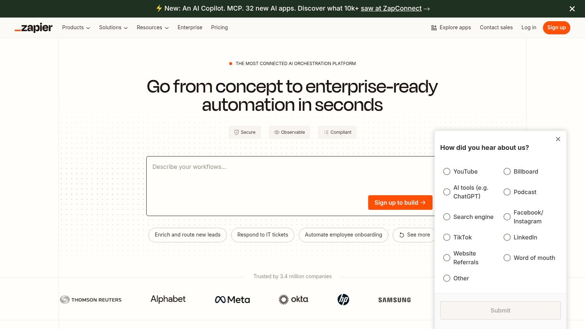Submit the survey response
Screen dimensions: 585x329
point(501,310)
